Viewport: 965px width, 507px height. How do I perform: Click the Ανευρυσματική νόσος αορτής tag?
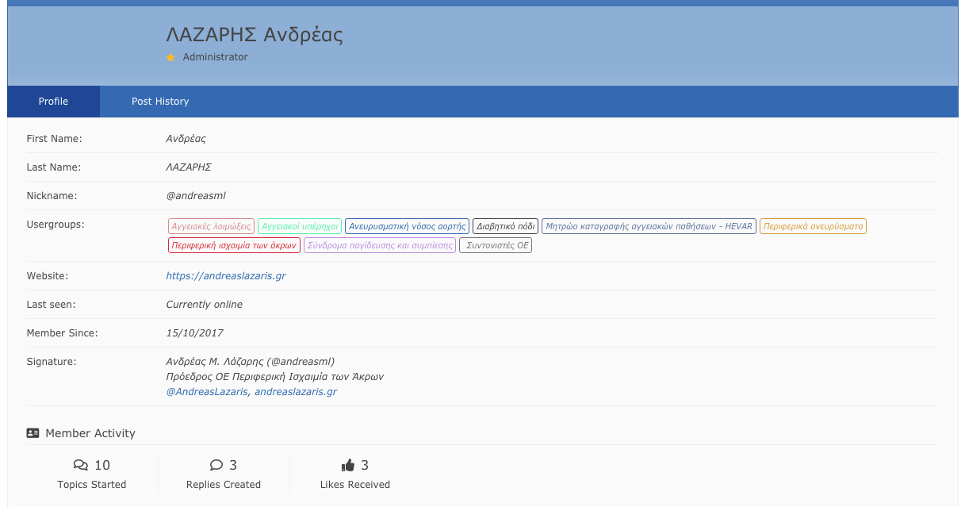tap(407, 226)
